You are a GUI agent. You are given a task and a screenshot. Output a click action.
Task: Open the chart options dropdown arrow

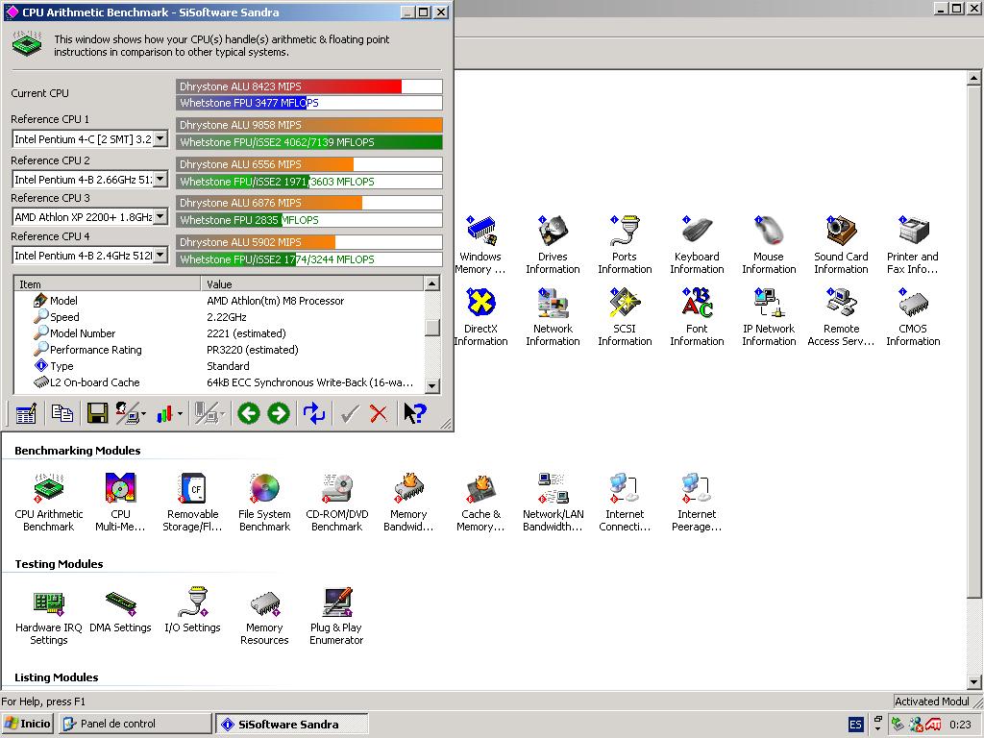click(180, 414)
